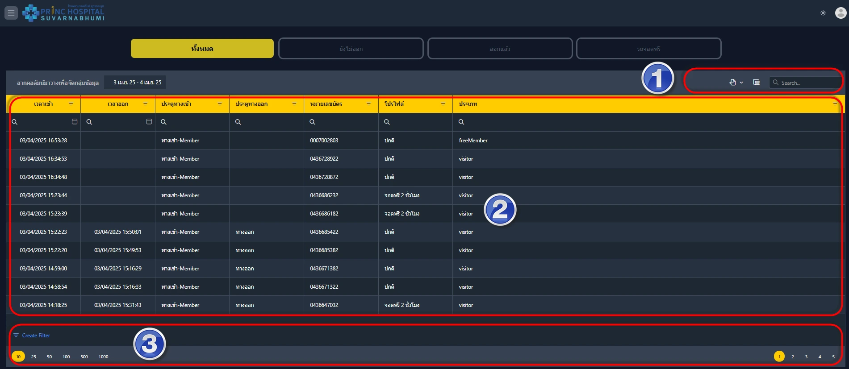Set page size to 50 rows
849x369 pixels.
pos(49,357)
